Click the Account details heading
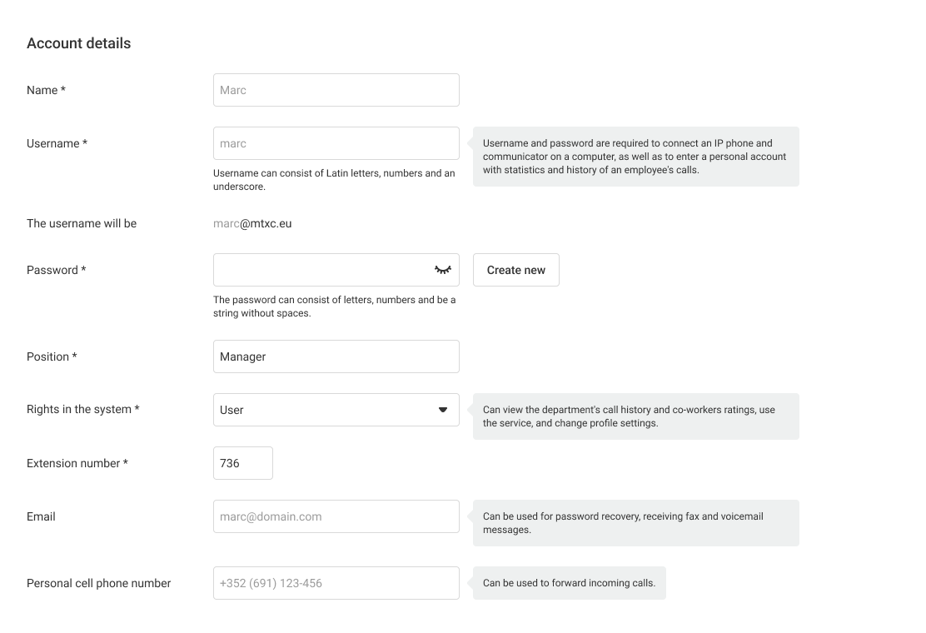Screen dimensions: 926x633 tap(78, 43)
